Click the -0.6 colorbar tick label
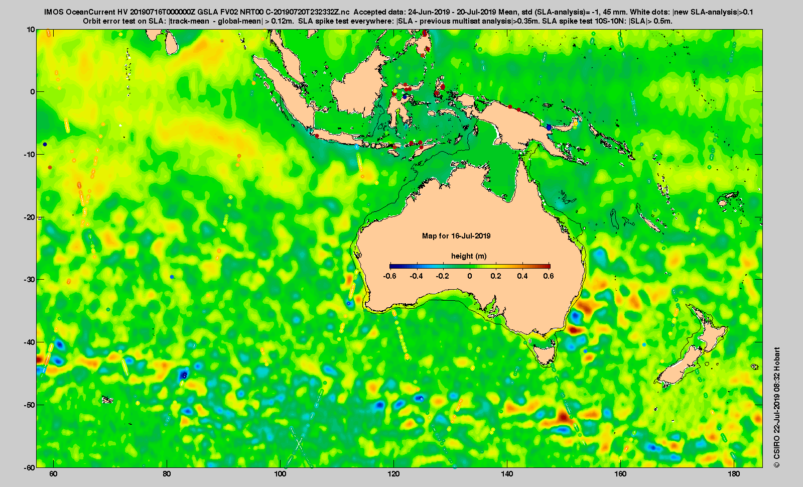 coord(389,276)
